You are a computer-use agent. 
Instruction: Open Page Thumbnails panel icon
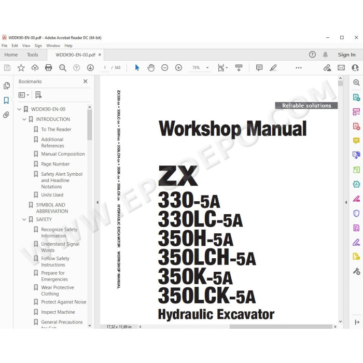pyautogui.click(x=7, y=86)
